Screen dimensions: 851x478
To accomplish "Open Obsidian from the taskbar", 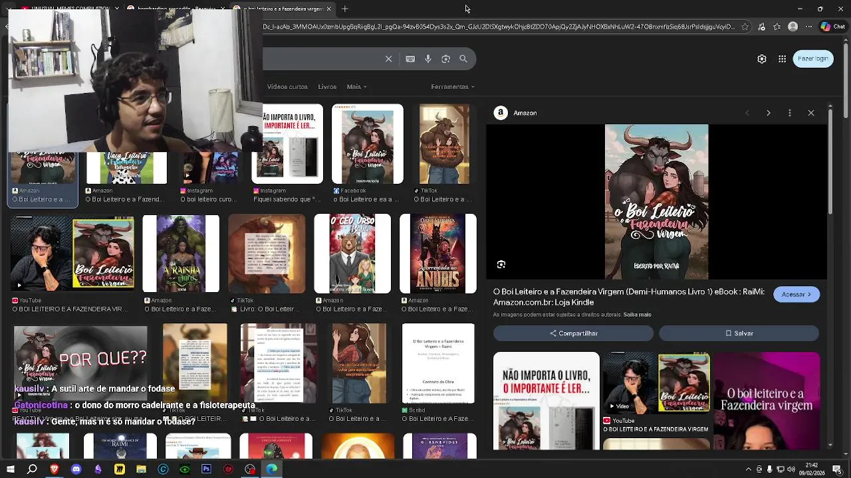I will coord(98,469).
